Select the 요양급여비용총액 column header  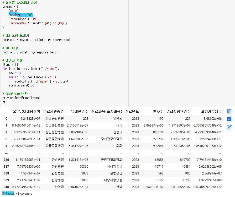tap(27, 111)
